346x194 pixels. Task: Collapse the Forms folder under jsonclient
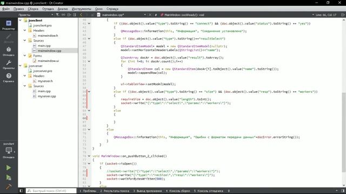coord(25,56)
